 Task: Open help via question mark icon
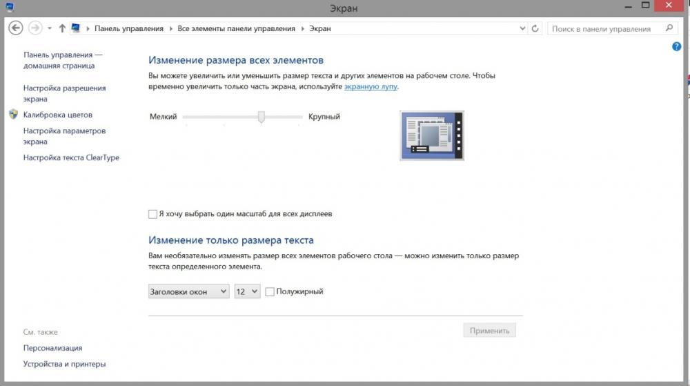(x=676, y=46)
